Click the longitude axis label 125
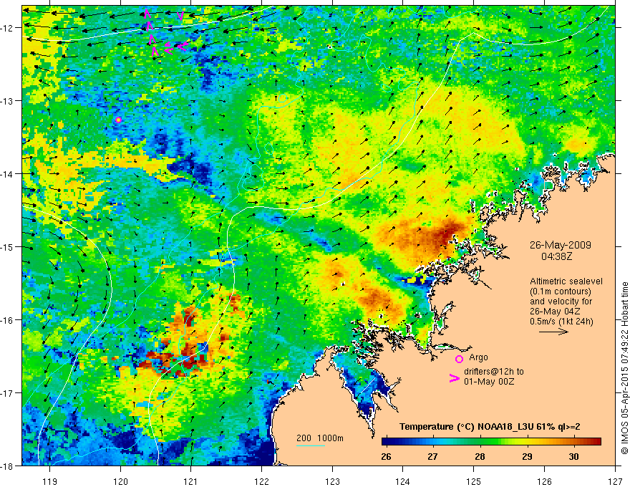This screenshot has width=630, height=487. pos(474,481)
